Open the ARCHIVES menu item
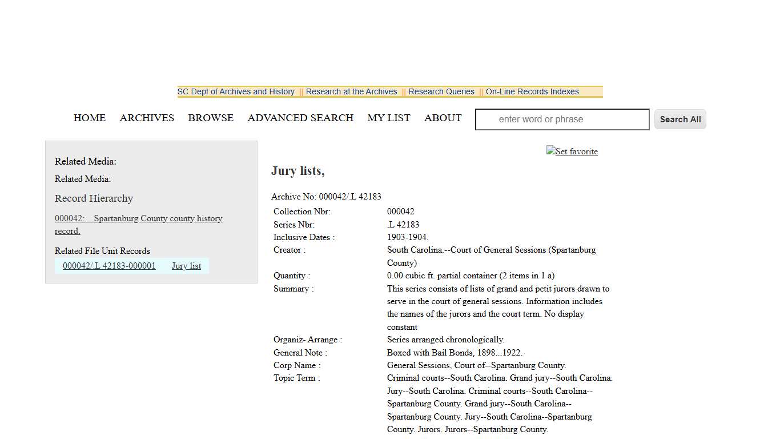The image size is (780, 439). point(147,118)
